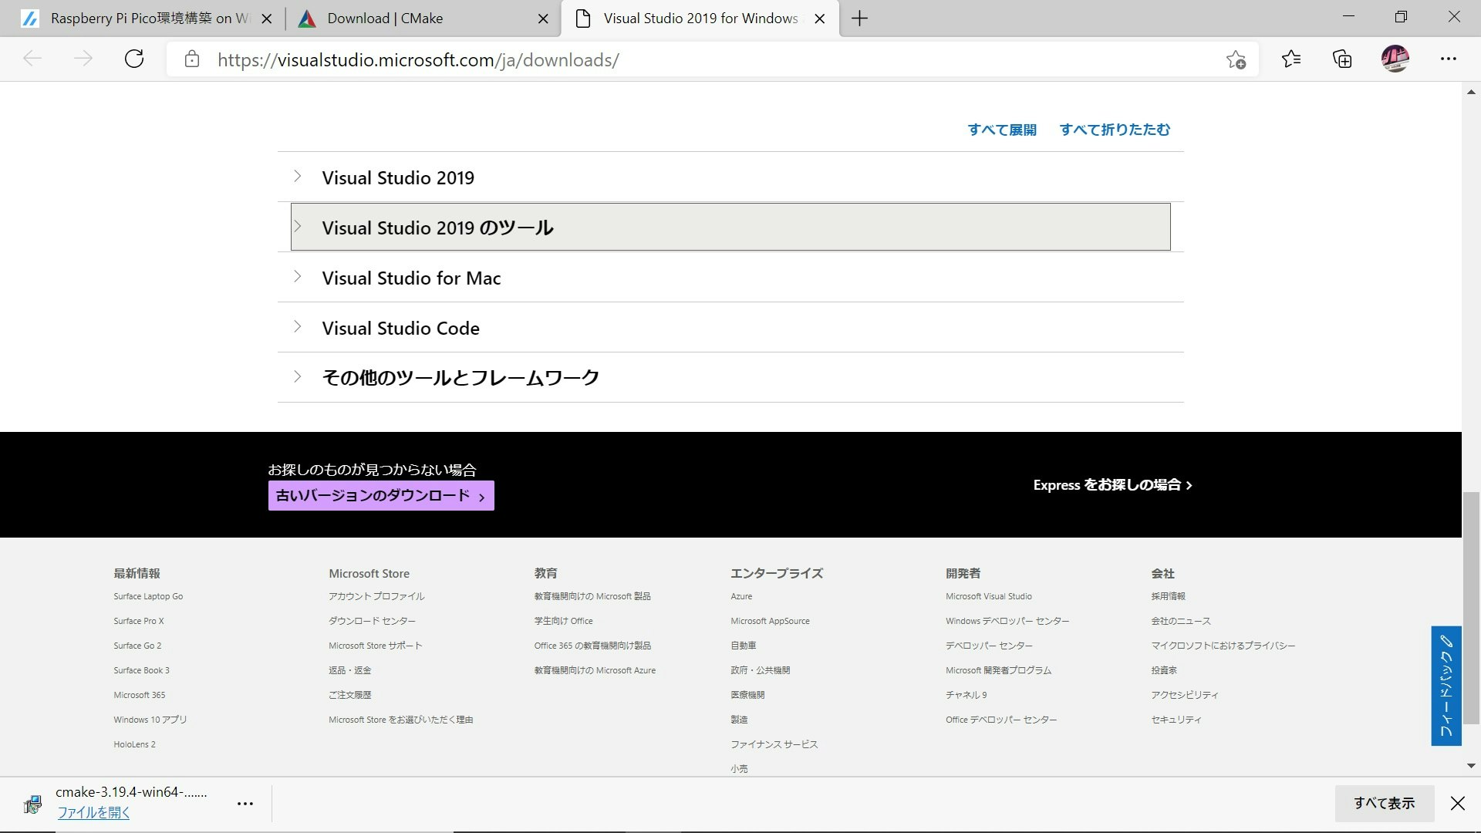The height and width of the screenshot is (833, 1481).
Task: Click すべて展開 to expand all sections
Action: [1001, 129]
